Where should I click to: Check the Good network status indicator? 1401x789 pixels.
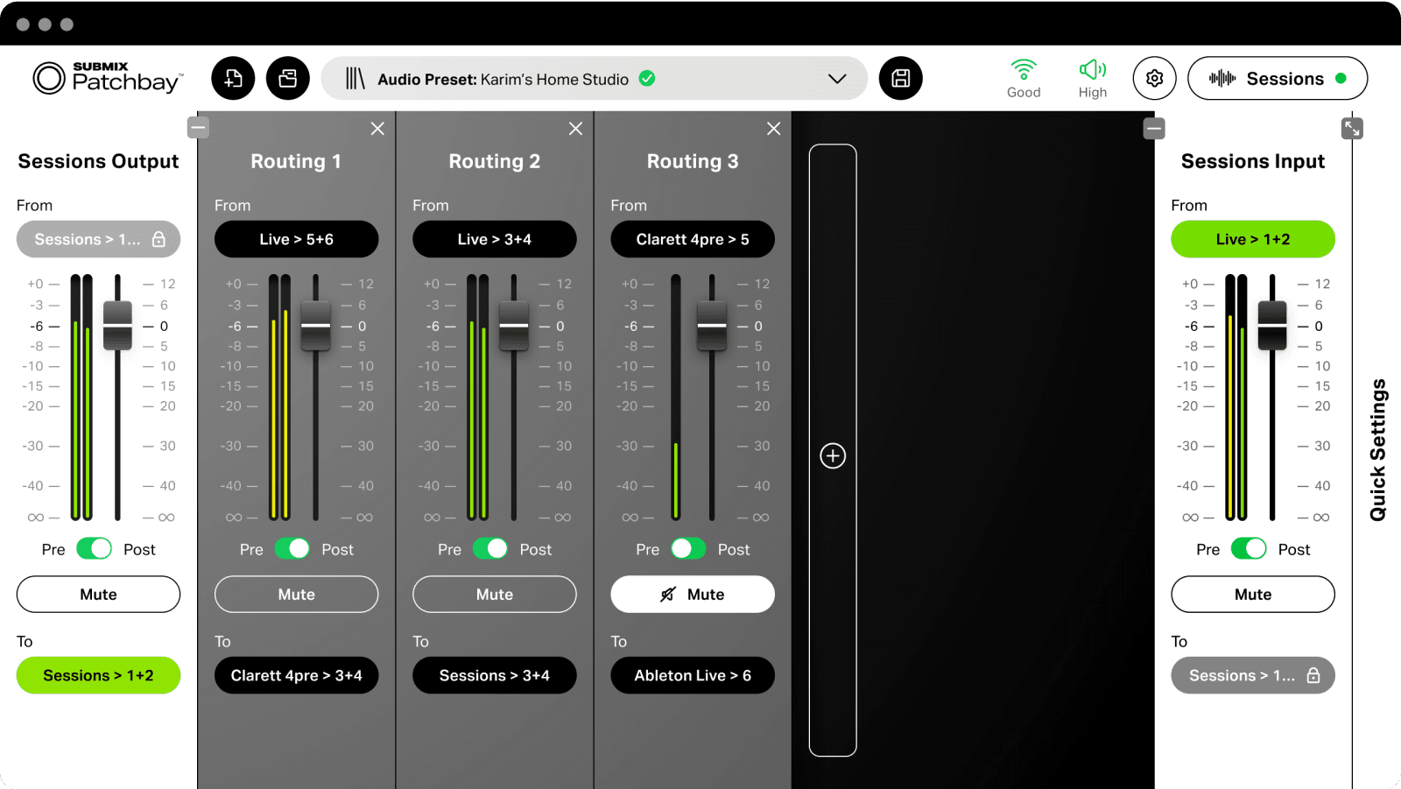pos(1023,78)
